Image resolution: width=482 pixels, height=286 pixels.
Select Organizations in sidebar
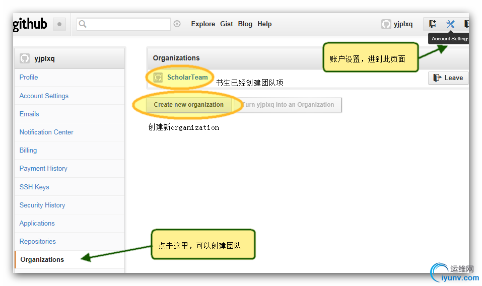[70, 260]
